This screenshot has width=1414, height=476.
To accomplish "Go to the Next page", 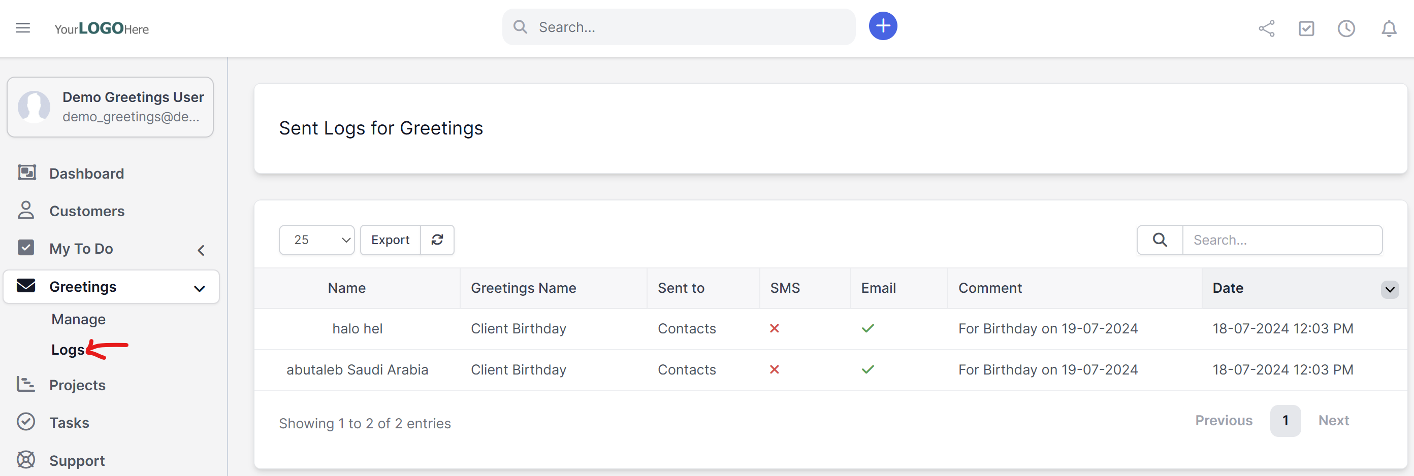I will coord(1333,421).
